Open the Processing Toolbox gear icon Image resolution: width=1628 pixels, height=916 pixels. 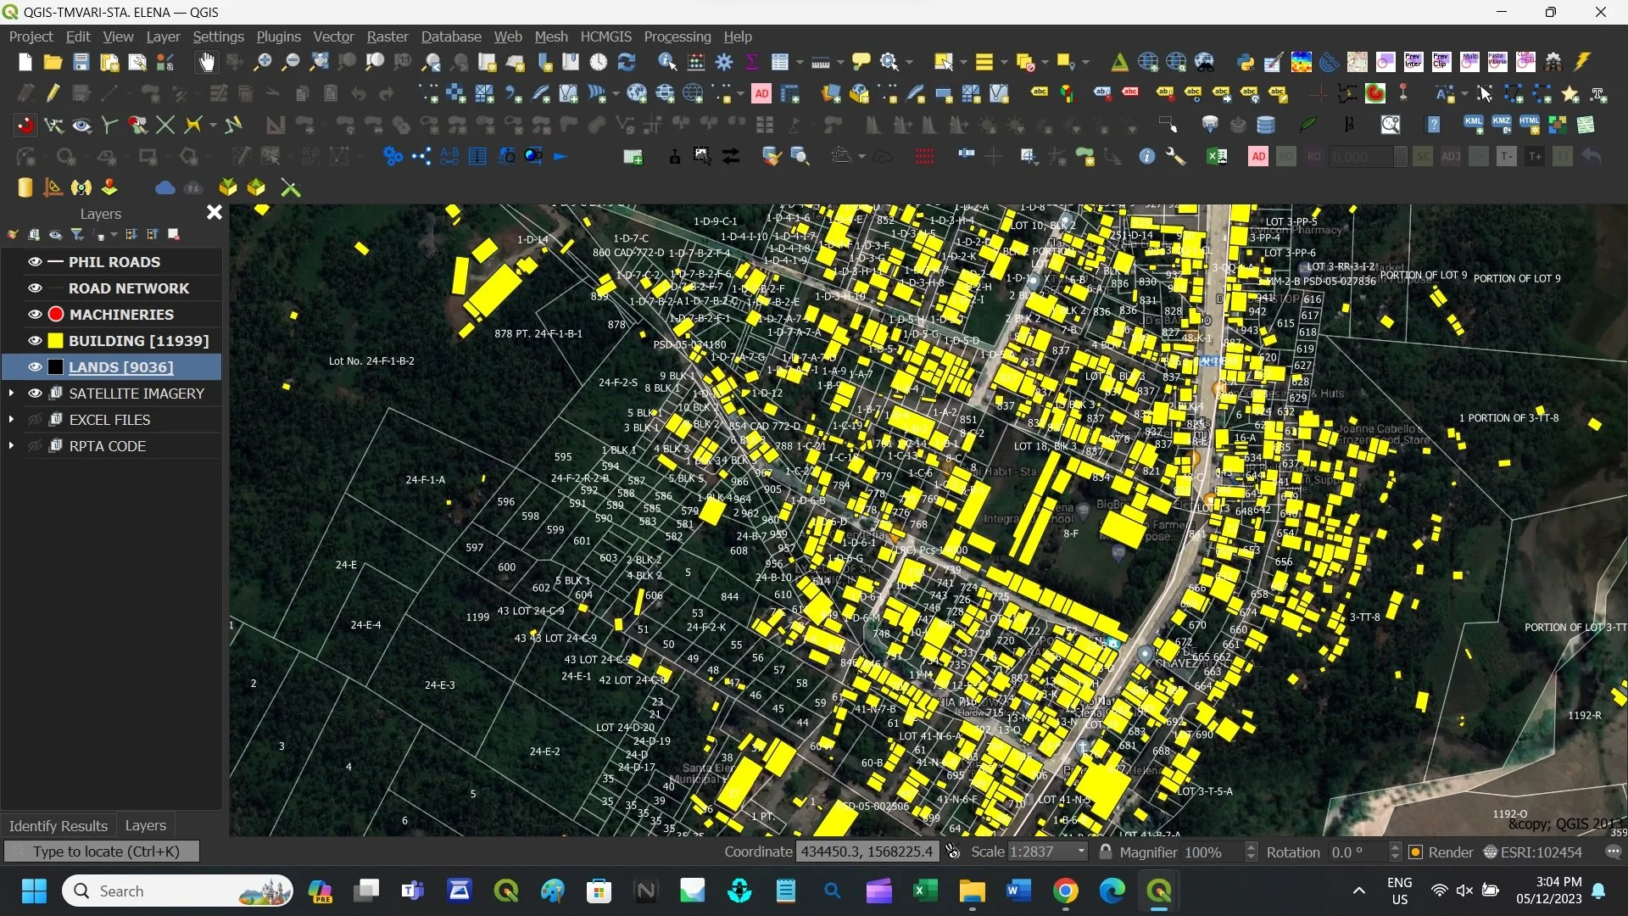click(724, 62)
